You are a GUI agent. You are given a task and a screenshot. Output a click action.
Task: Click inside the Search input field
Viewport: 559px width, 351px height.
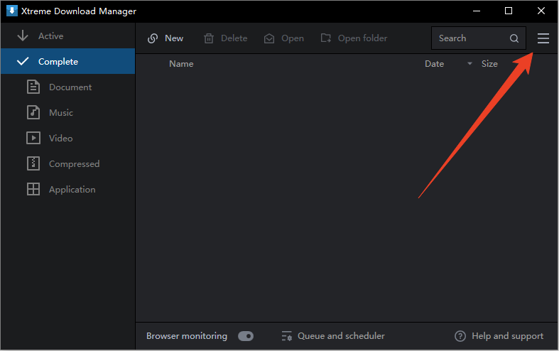coord(469,38)
